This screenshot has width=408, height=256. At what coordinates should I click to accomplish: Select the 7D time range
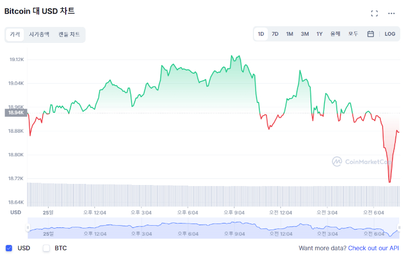[275, 34]
